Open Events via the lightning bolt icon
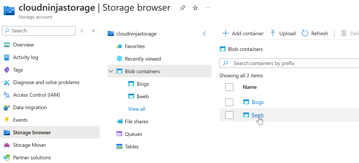The width and height of the screenshot is (359, 163). 7,120
